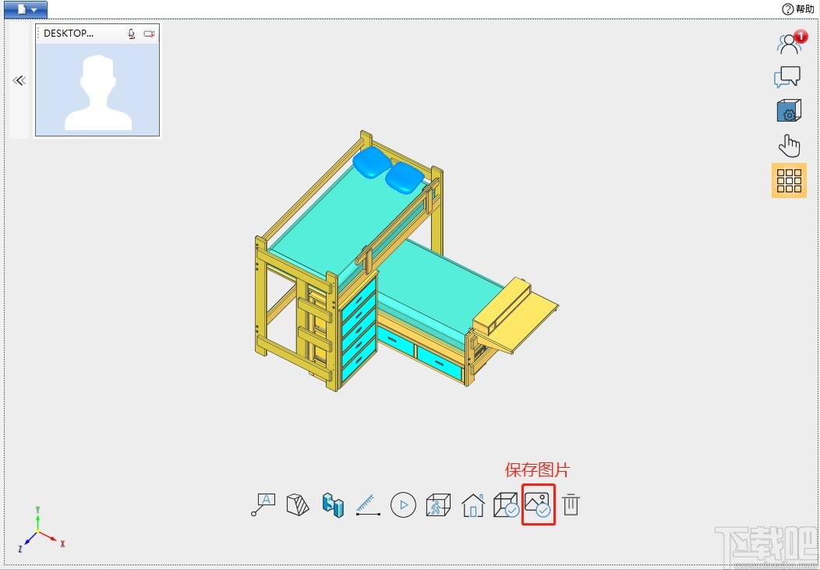Toggle the grid toolbar menu button
This screenshot has width=820, height=570.
pos(789,180)
